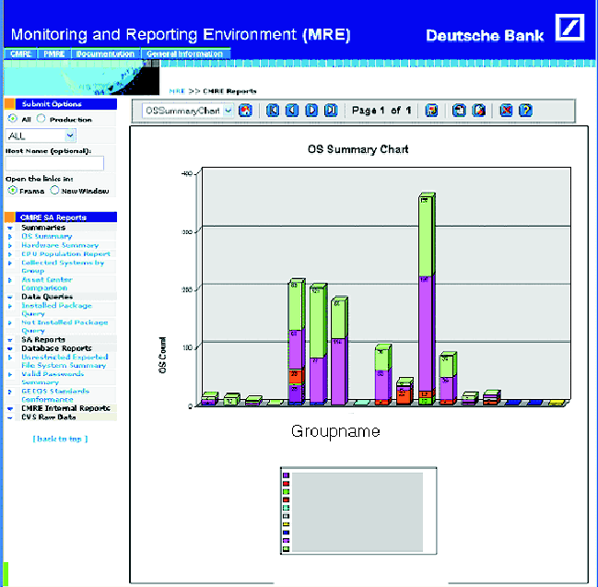The height and width of the screenshot is (587, 598).
Task: Go to the first report page
Action: tap(273, 111)
